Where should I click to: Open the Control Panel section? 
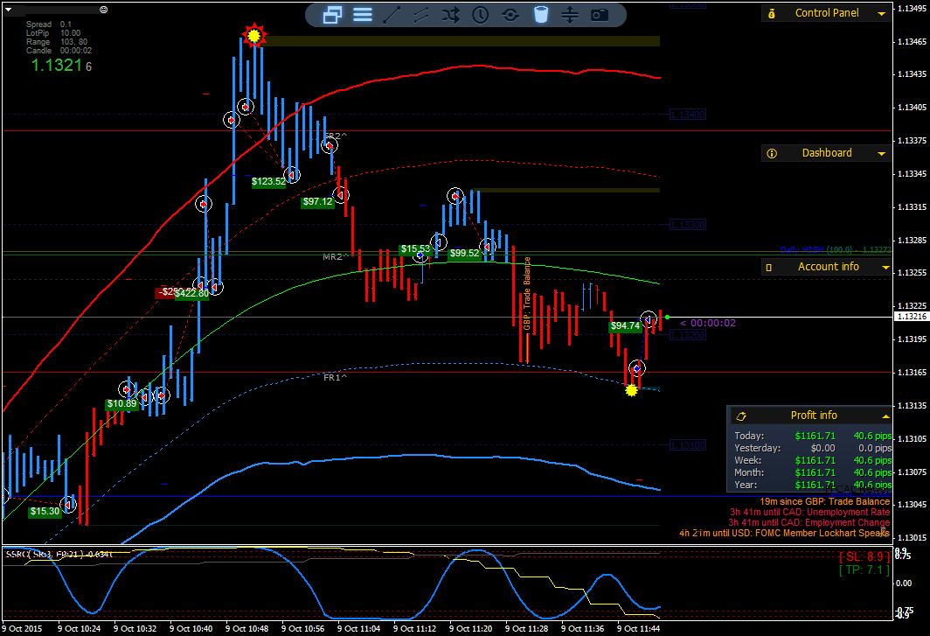tap(826, 13)
